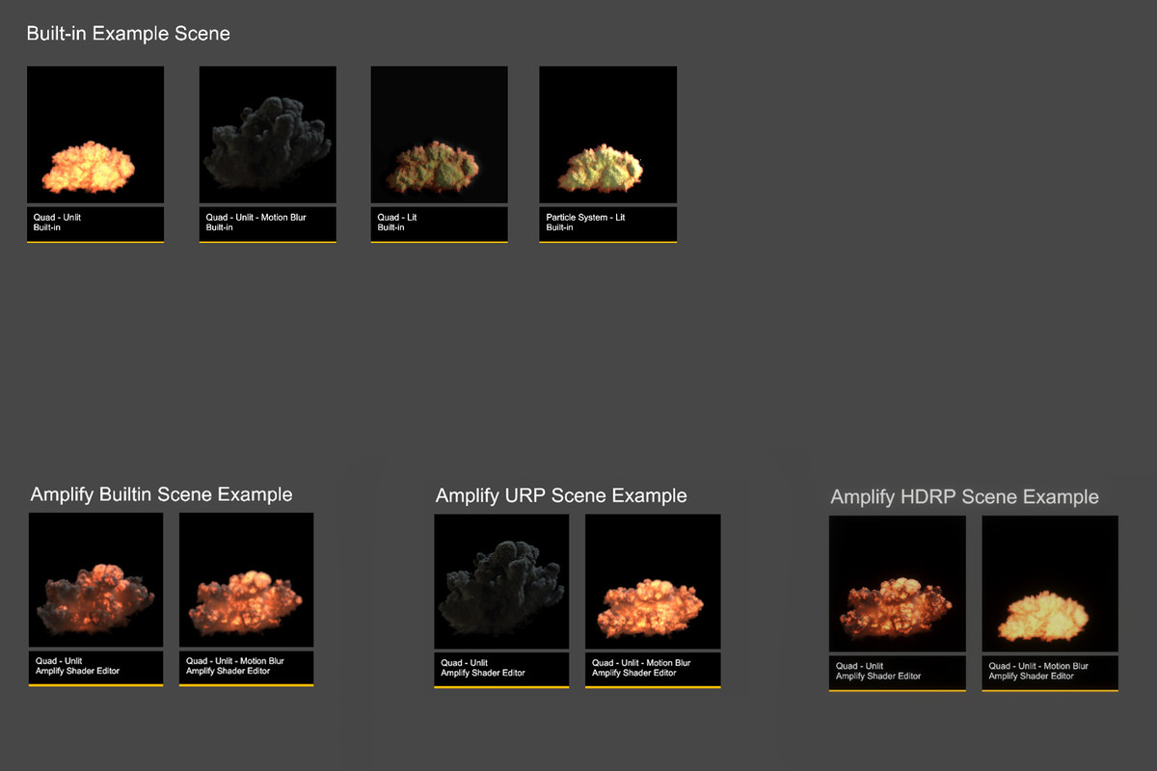Click the 'Amplify URP Scene Example' heading
The width and height of the screenshot is (1157, 771).
(561, 496)
